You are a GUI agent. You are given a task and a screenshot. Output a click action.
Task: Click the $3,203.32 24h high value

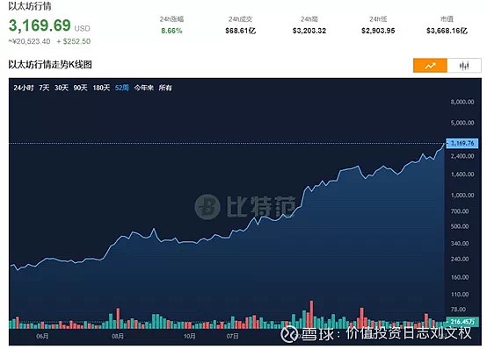309,31
